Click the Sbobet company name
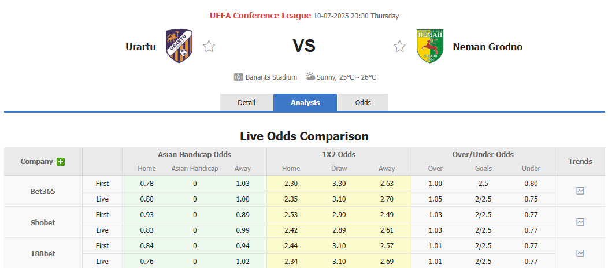 [43, 222]
